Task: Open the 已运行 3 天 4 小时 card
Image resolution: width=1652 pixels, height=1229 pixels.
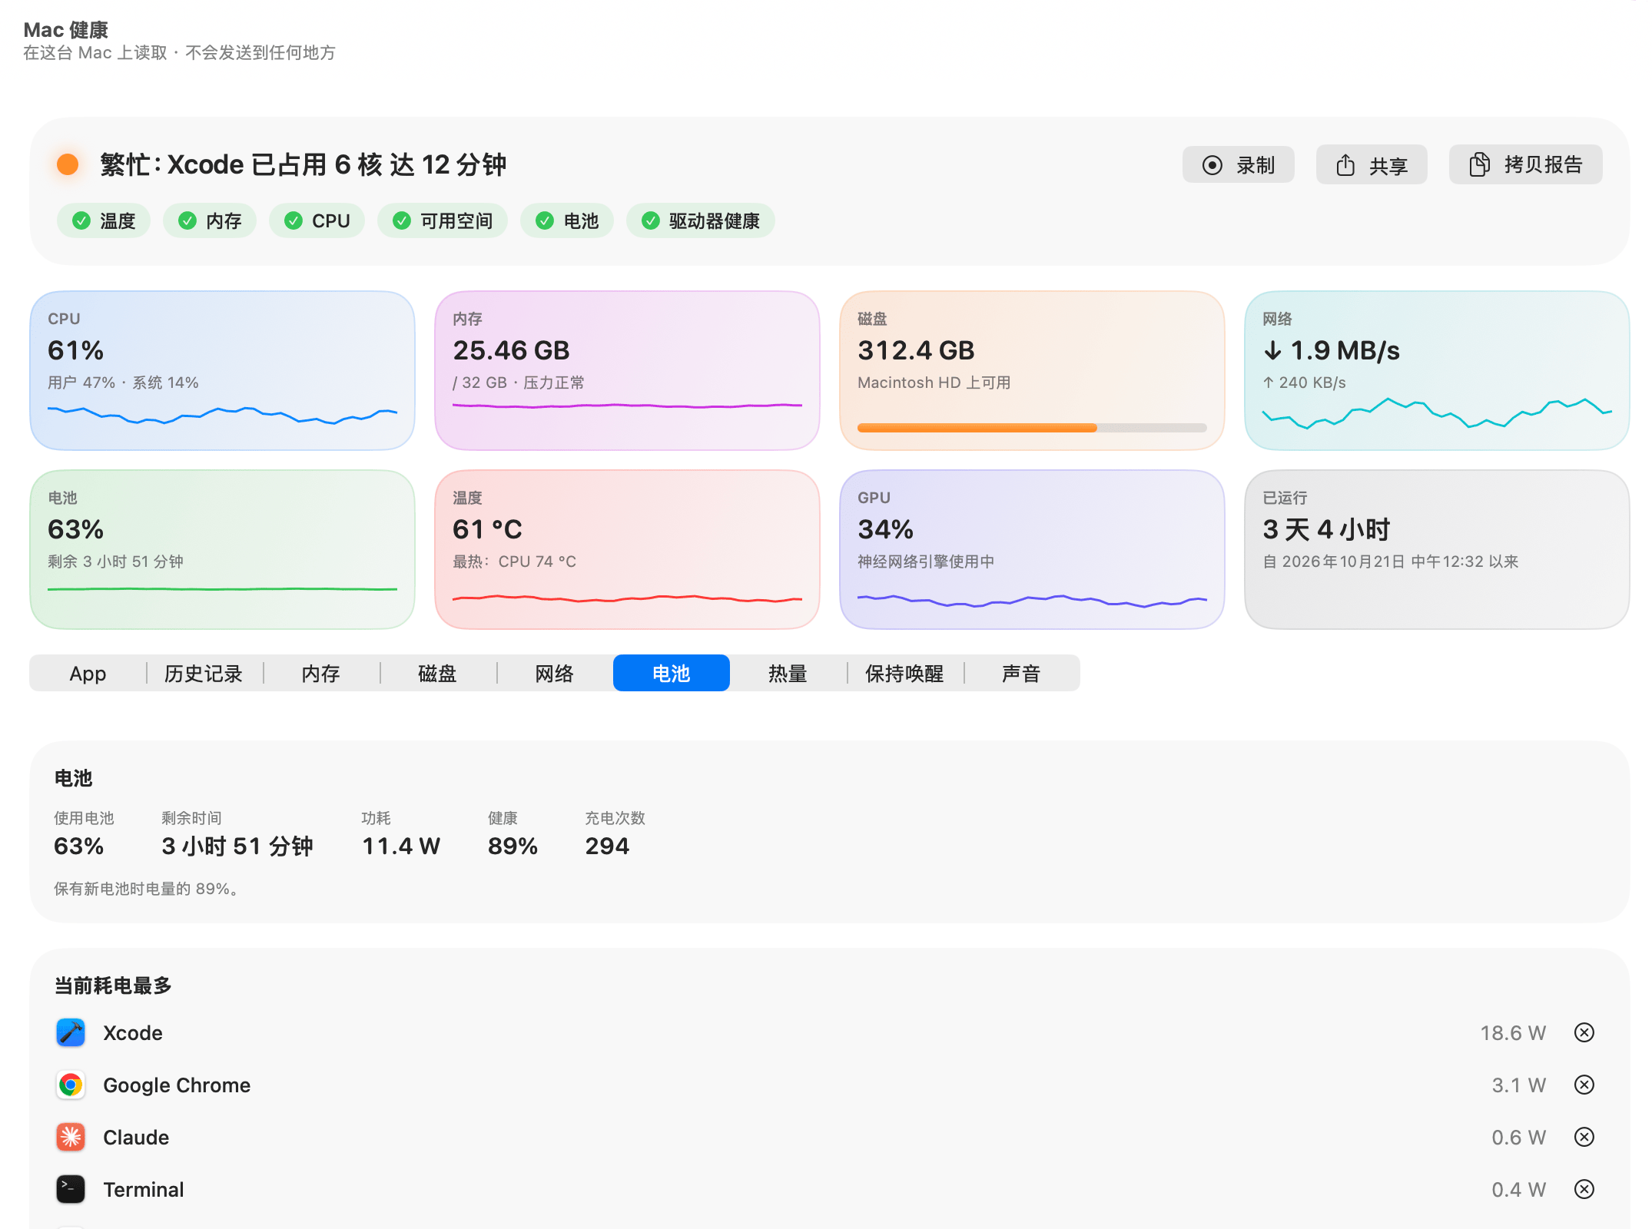Action: click(x=1437, y=549)
